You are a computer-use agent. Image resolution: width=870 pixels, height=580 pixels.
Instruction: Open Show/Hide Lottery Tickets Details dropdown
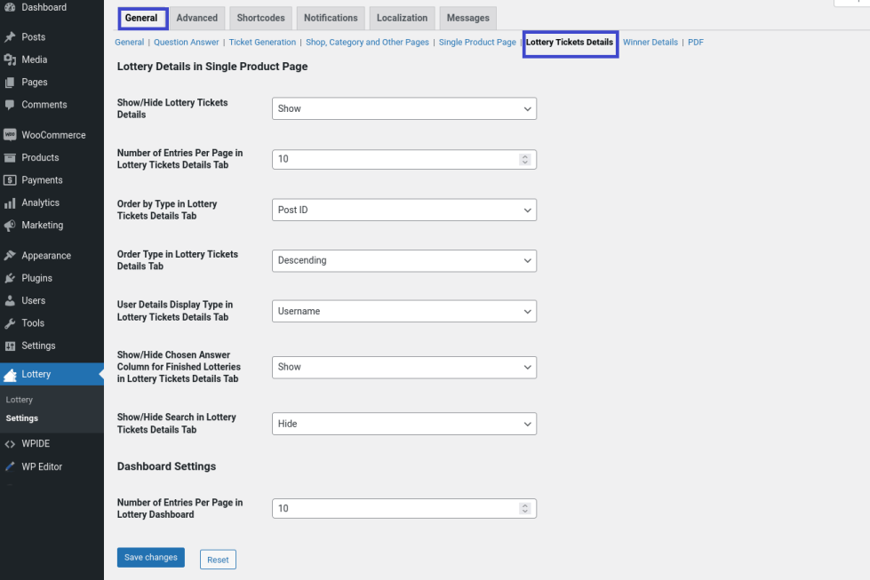pyautogui.click(x=403, y=108)
